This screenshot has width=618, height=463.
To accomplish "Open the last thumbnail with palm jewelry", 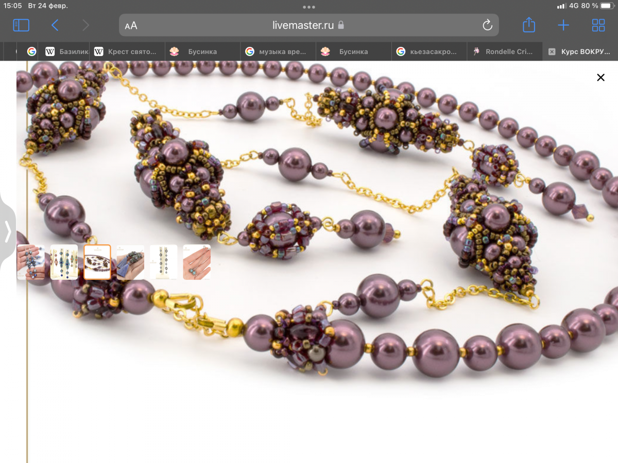I will [x=197, y=262].
